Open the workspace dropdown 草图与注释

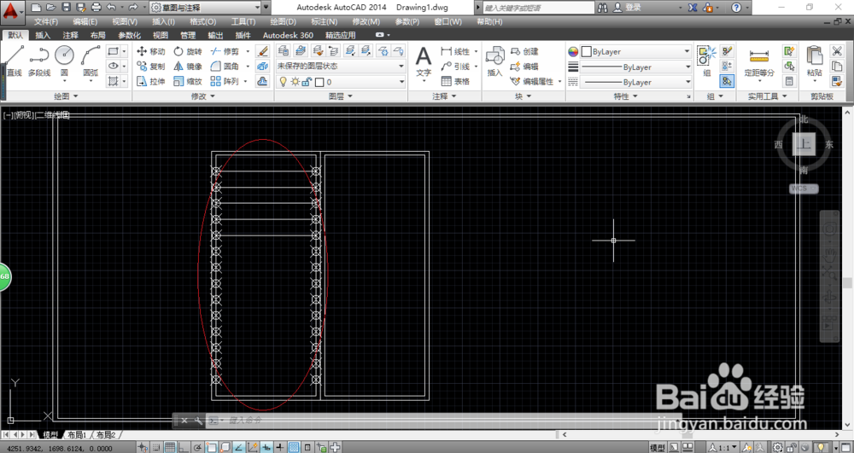(205, 7)
